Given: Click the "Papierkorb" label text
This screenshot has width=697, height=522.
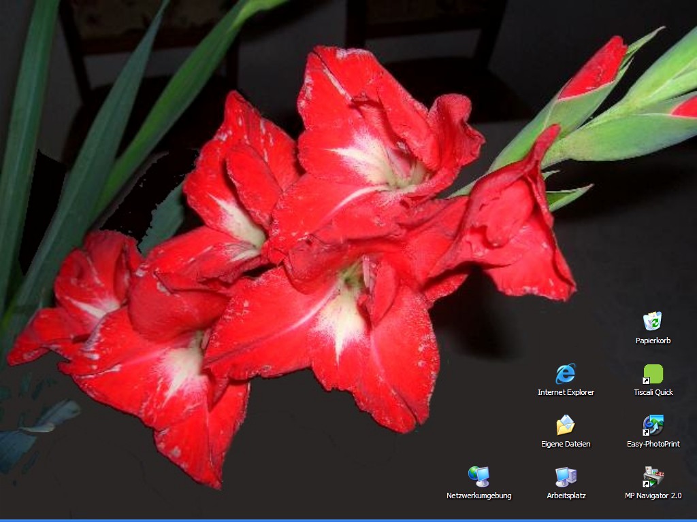Looking at the screenshot, I should pyautogui.click(x=653, y=341).
